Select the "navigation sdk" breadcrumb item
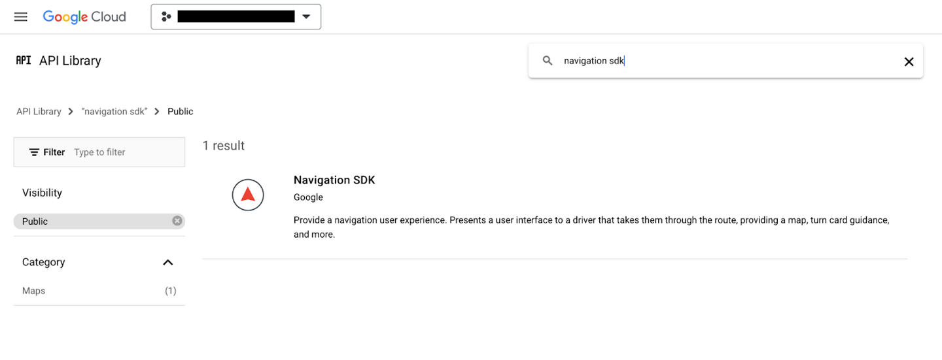The height and width of the screenshot is (360, 942). pos(114,112)
